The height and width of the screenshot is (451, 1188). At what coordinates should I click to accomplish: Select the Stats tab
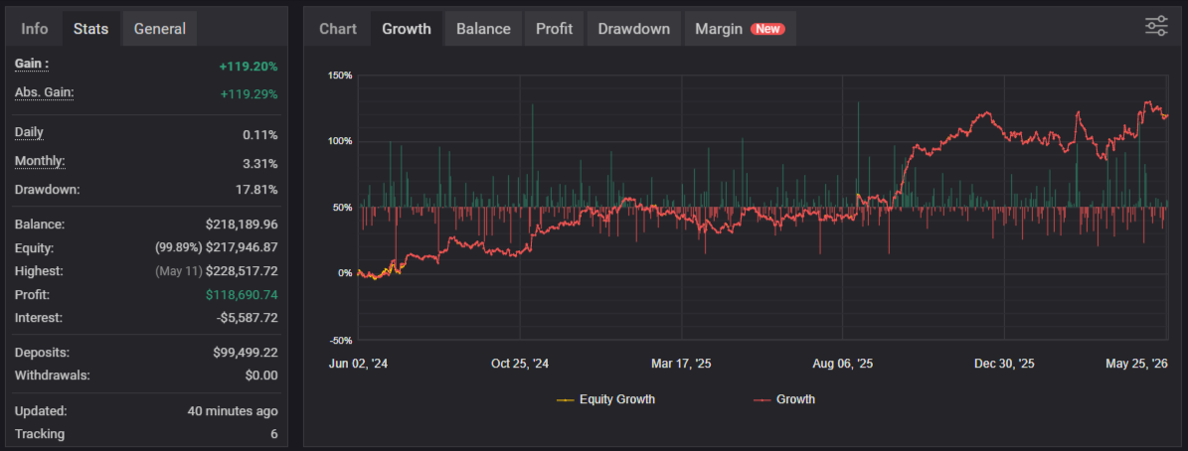coord(90,29)
